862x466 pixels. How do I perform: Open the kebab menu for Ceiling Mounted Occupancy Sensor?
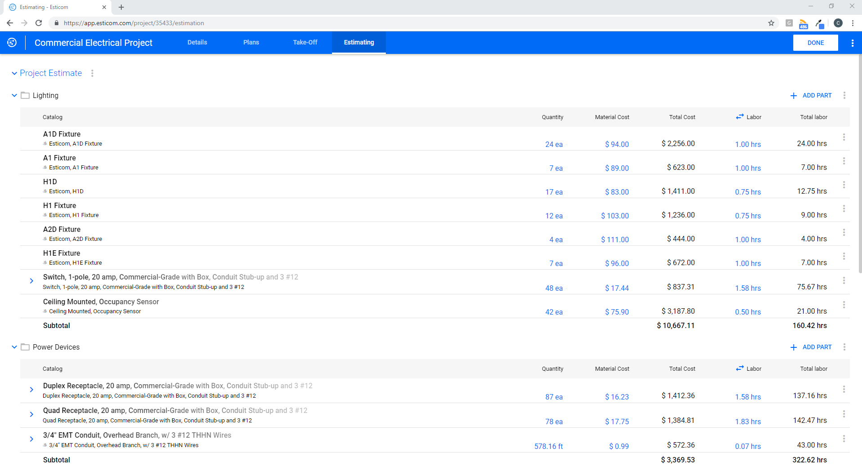844,305
